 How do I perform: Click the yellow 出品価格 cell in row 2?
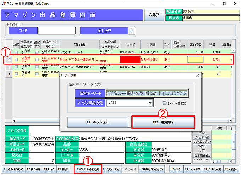click(195, 60)
